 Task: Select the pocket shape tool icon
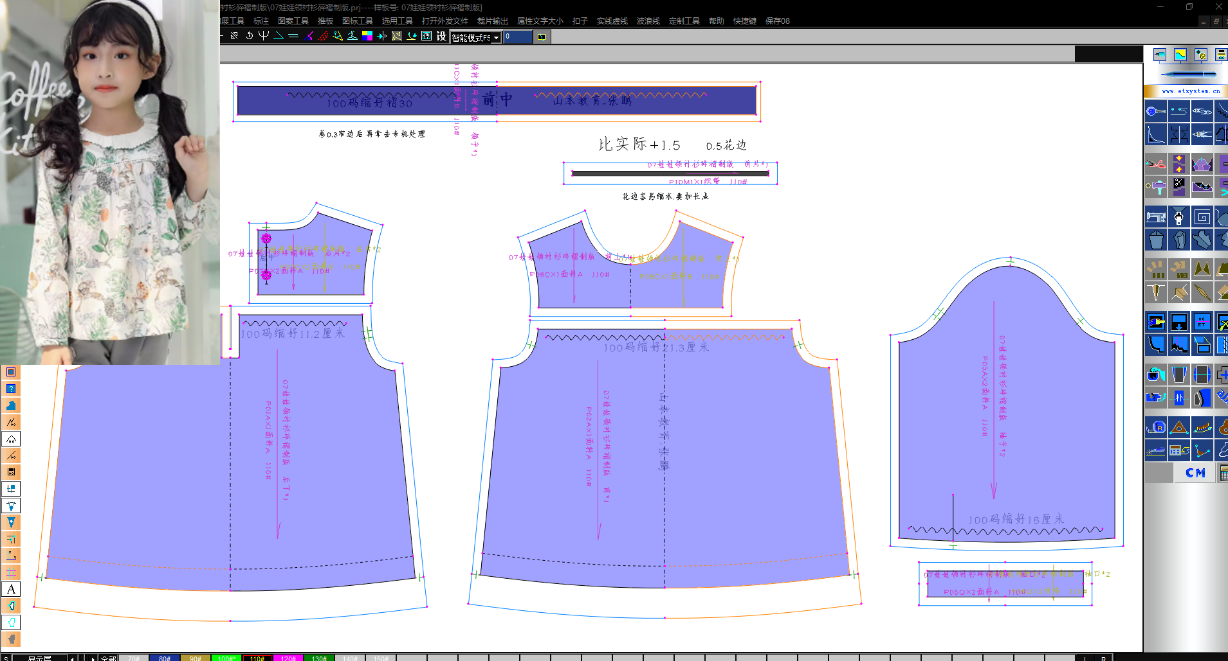(1156, 240)
